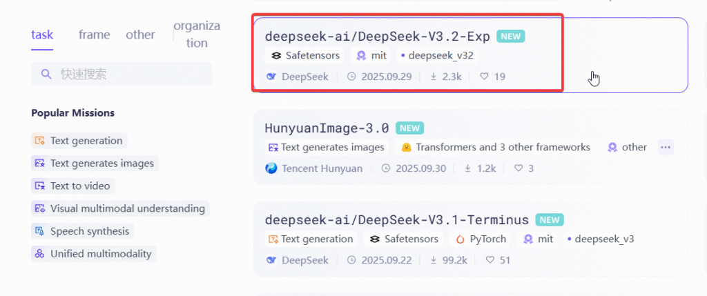Click the download icon showing 99.2k
This screenshot has width=707, height=296.
434,260
